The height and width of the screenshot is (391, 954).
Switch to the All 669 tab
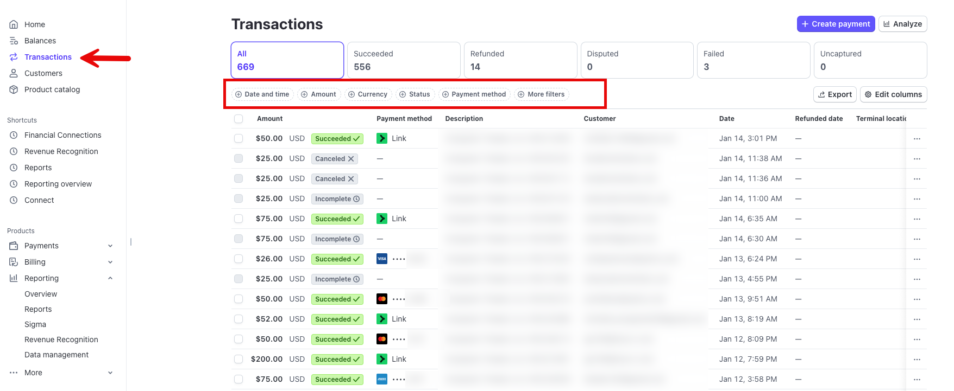tap(287, 60)
